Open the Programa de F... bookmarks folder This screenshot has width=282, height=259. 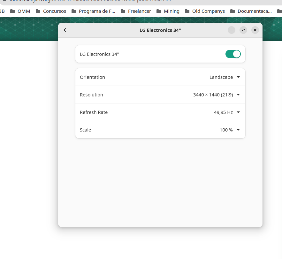(93, 11)
